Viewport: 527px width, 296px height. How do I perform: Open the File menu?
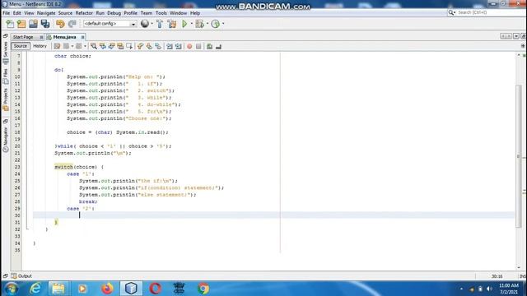[x=7, y=13]
